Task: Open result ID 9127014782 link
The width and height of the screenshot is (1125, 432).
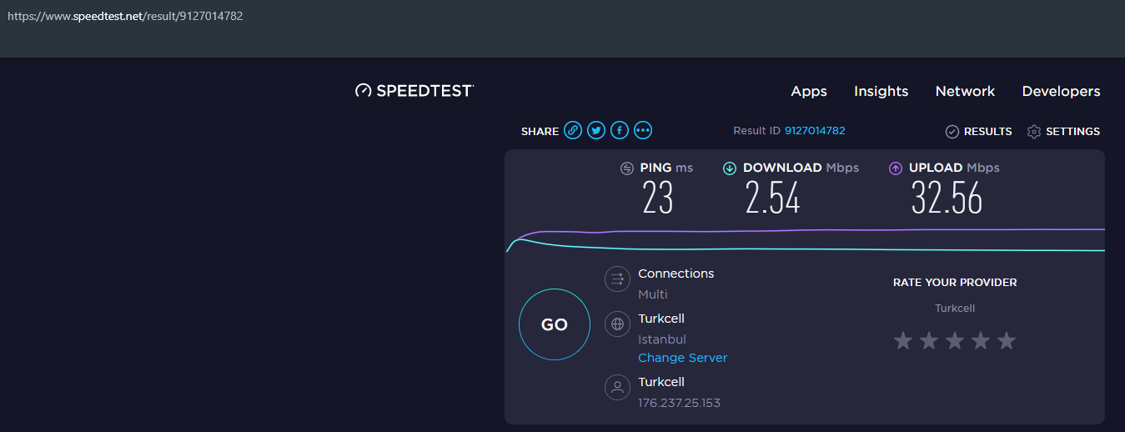Action: tap(815, 131)
